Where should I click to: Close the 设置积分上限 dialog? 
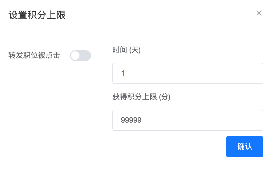pyautogui.click(x=259, y=13)
